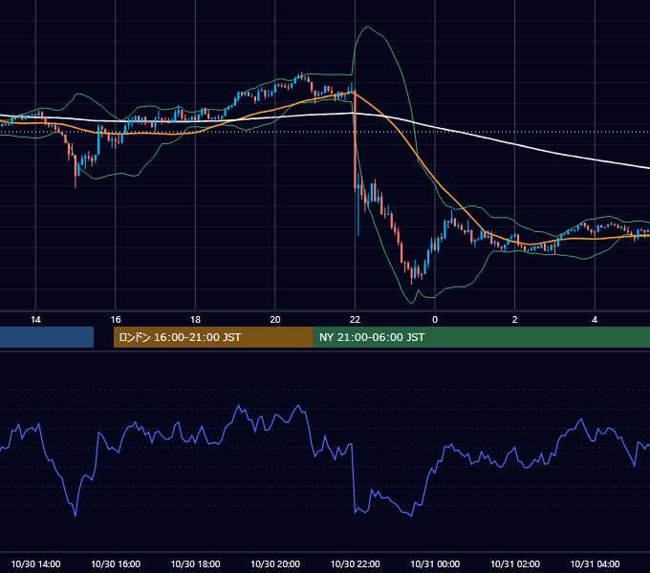Screen dimensions: 650x573
Task: Click the 10/30 20:00 time label
Action: (x=275, y=564)
